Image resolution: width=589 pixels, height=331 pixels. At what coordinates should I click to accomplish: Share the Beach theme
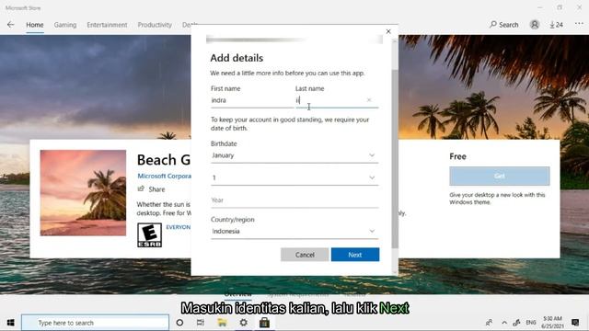[151, 189]
